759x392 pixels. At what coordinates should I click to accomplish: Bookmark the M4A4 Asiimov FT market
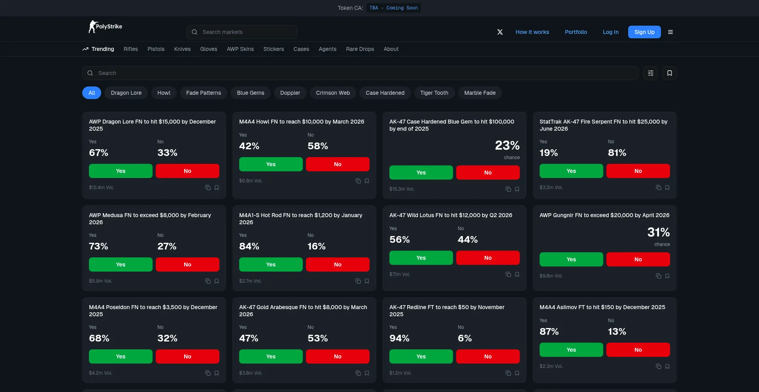667,366
